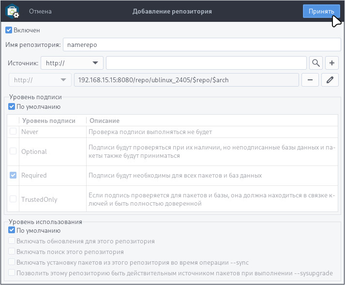
Task: Check the Optional signature level box
Action: pyautogui.click(x=13, y=151)
